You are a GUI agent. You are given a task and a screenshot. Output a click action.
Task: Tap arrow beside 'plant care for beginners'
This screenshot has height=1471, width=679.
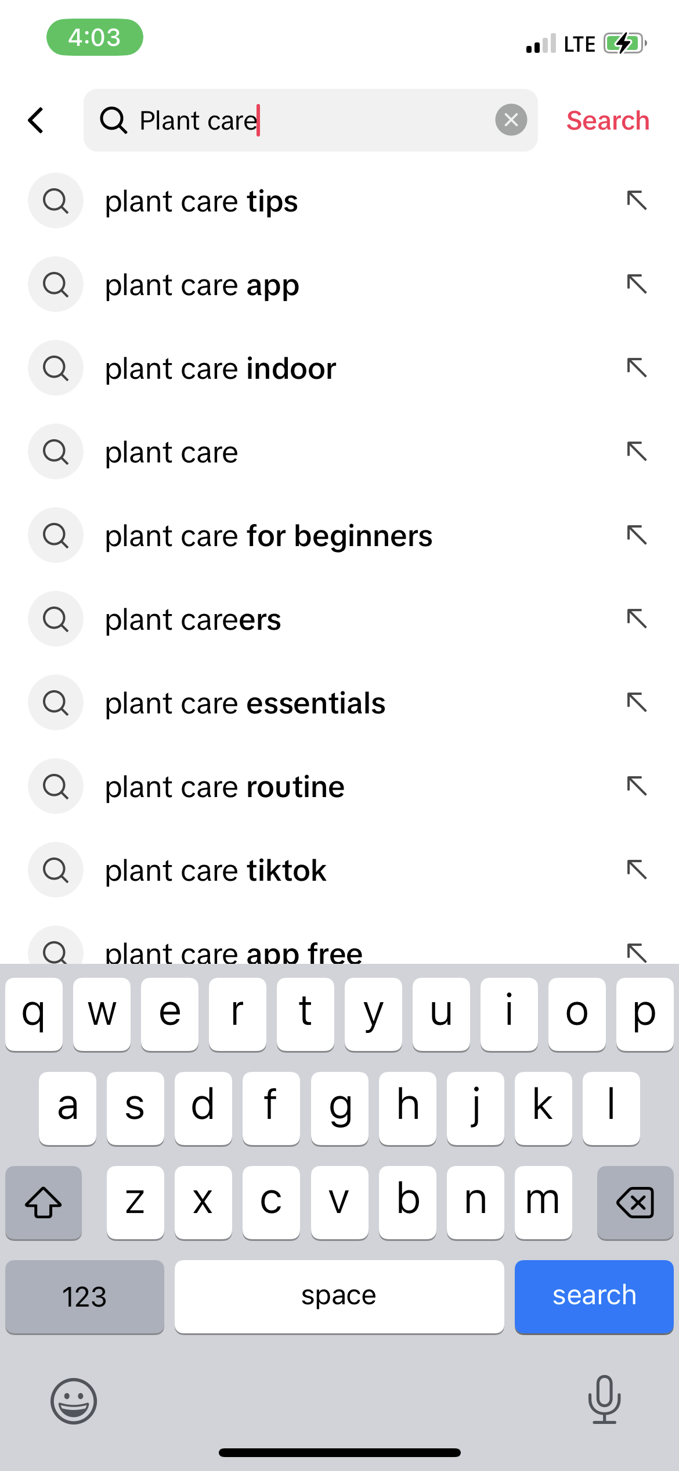tap(637, 535)
